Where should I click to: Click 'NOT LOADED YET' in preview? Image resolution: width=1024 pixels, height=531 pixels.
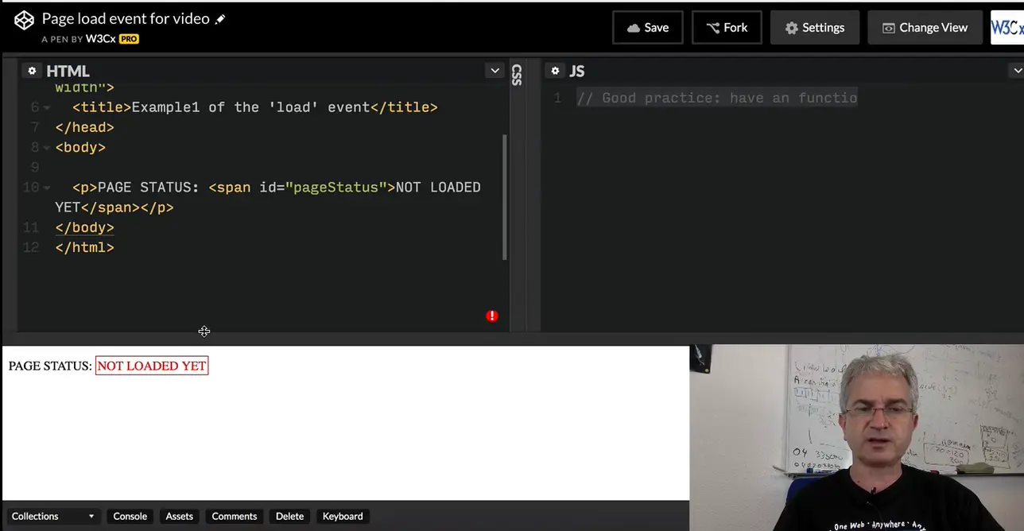152,366
